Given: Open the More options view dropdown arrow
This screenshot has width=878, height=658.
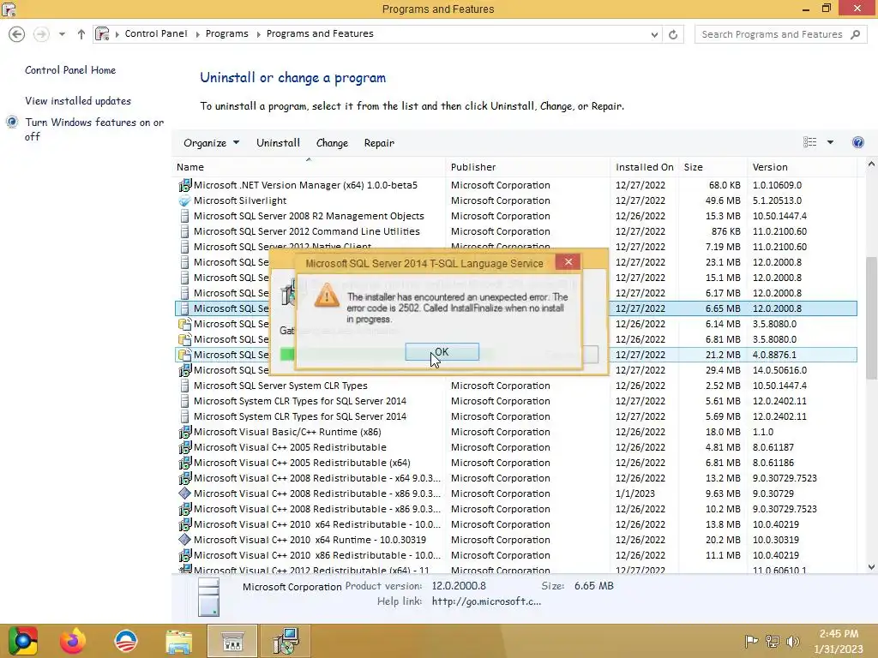Looking at the screenshot, I should pyautogui.click(x=830, y=142).
